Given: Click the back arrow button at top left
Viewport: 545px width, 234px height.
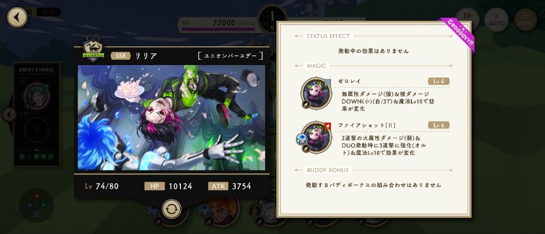Looking at the screenshot, I should click(17, 18).
